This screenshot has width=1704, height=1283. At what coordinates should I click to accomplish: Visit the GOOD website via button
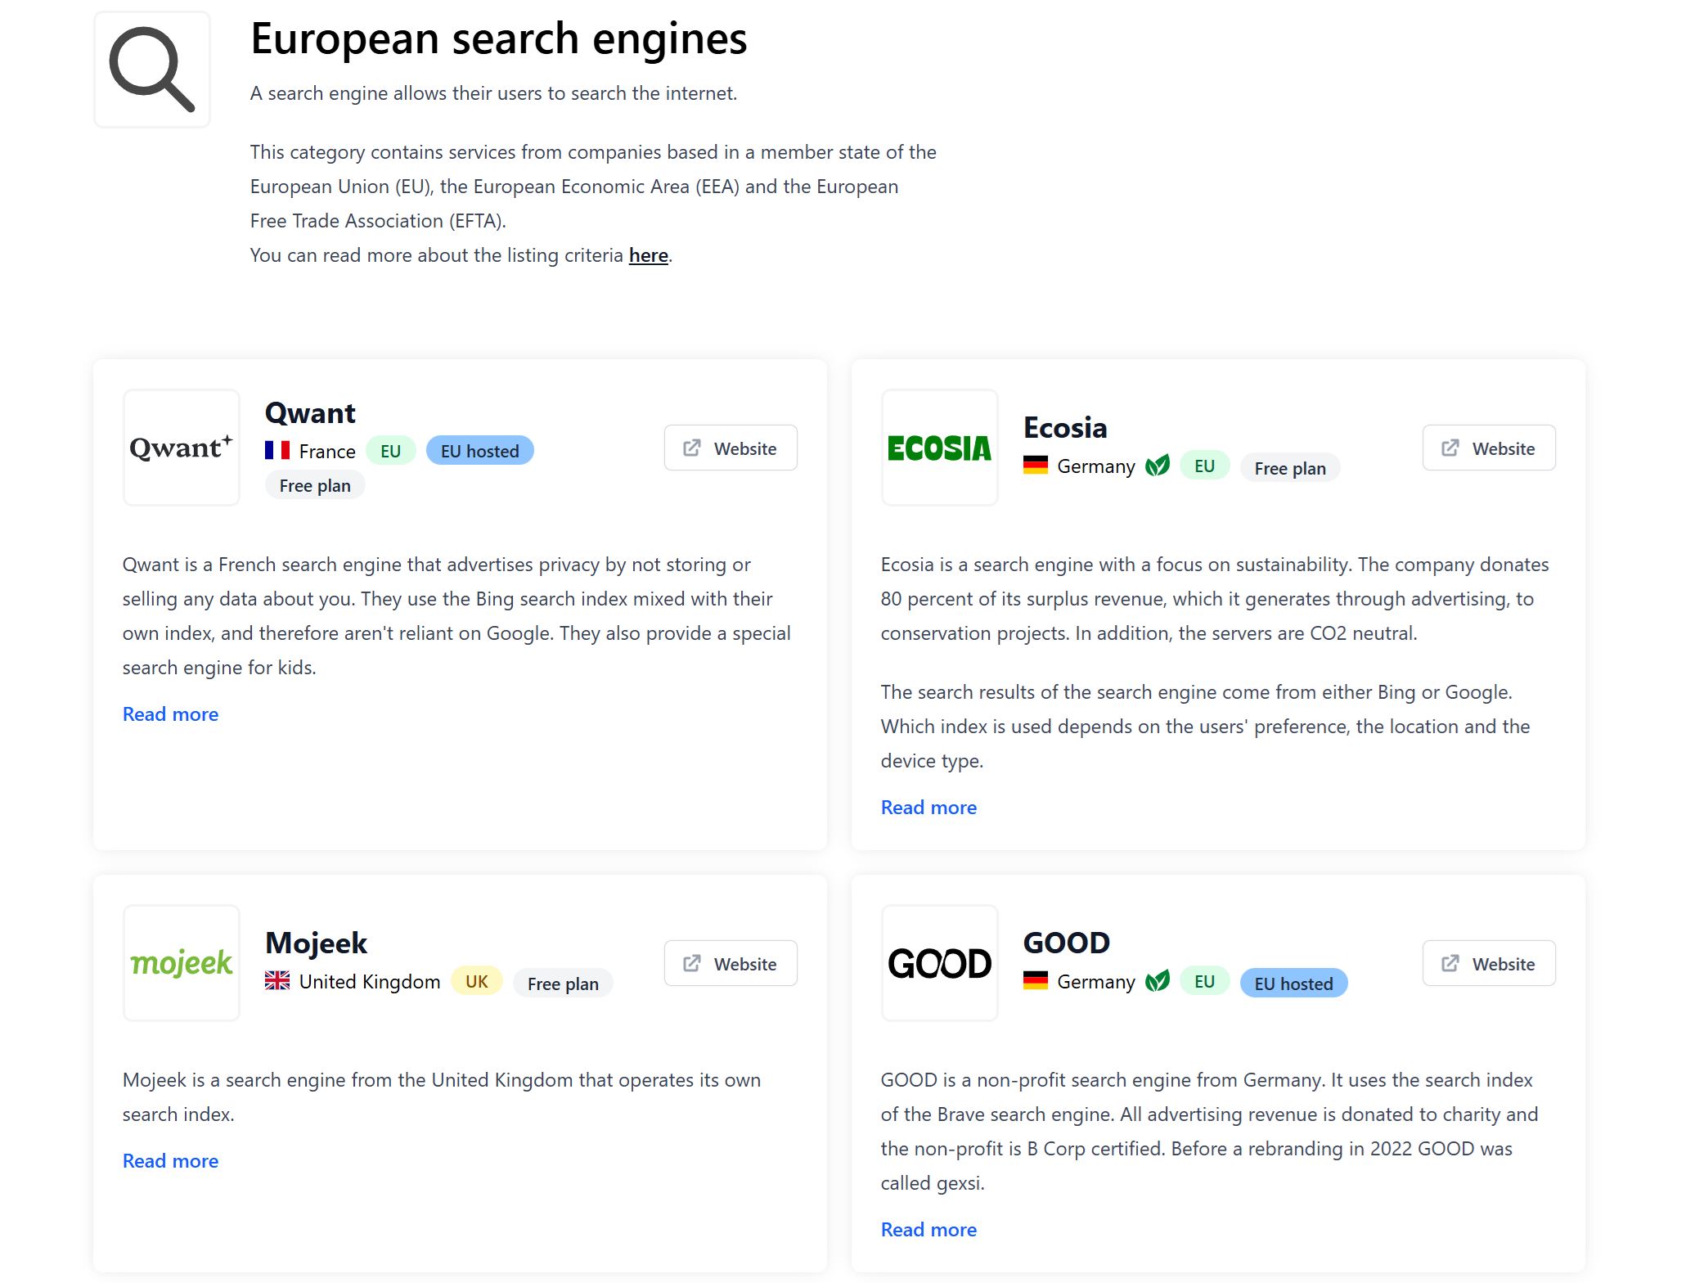[1488, 963]
